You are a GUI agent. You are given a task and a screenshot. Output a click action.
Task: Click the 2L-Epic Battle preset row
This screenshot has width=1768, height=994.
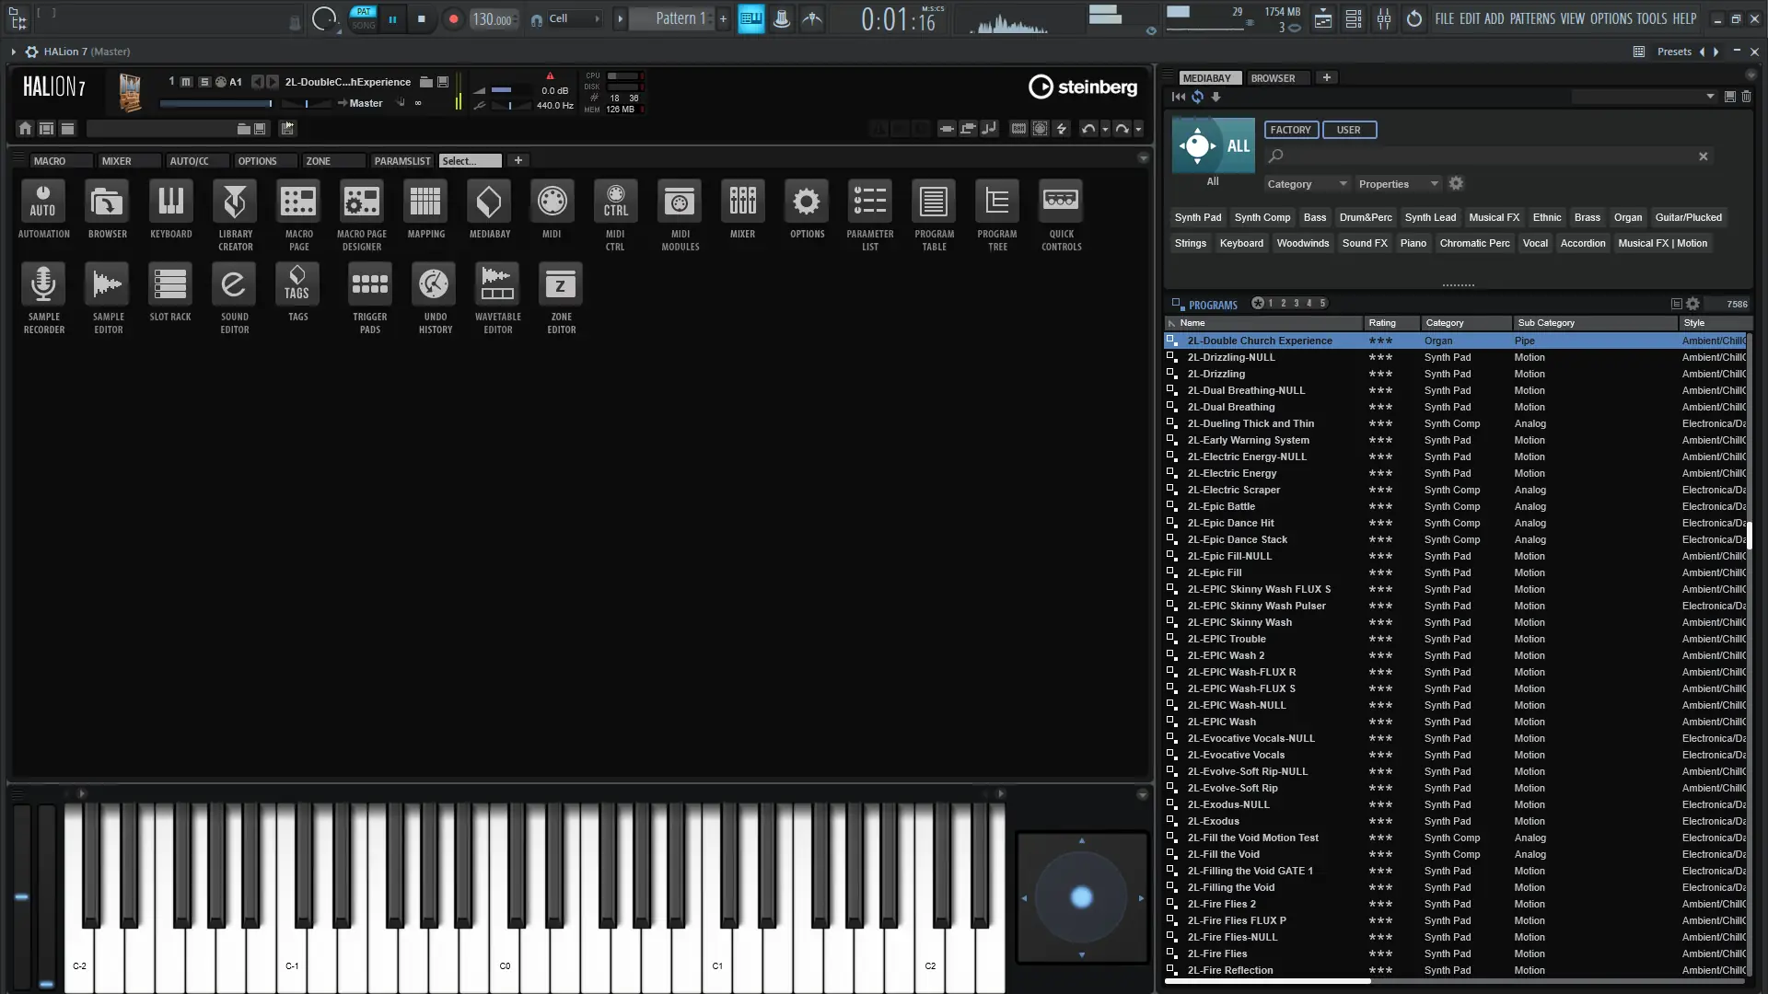click(x=1221, y=506)
